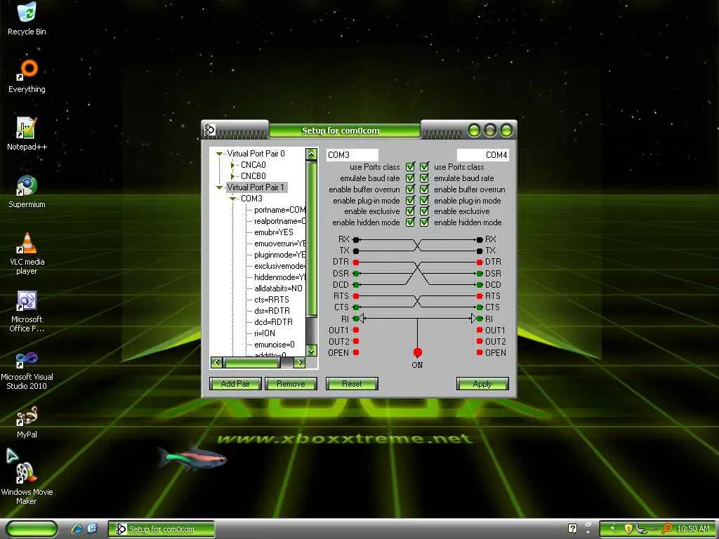Click the Remove button
Image resolution: width=719 pixels, height=539 pixels.
[x=291, y=384]
